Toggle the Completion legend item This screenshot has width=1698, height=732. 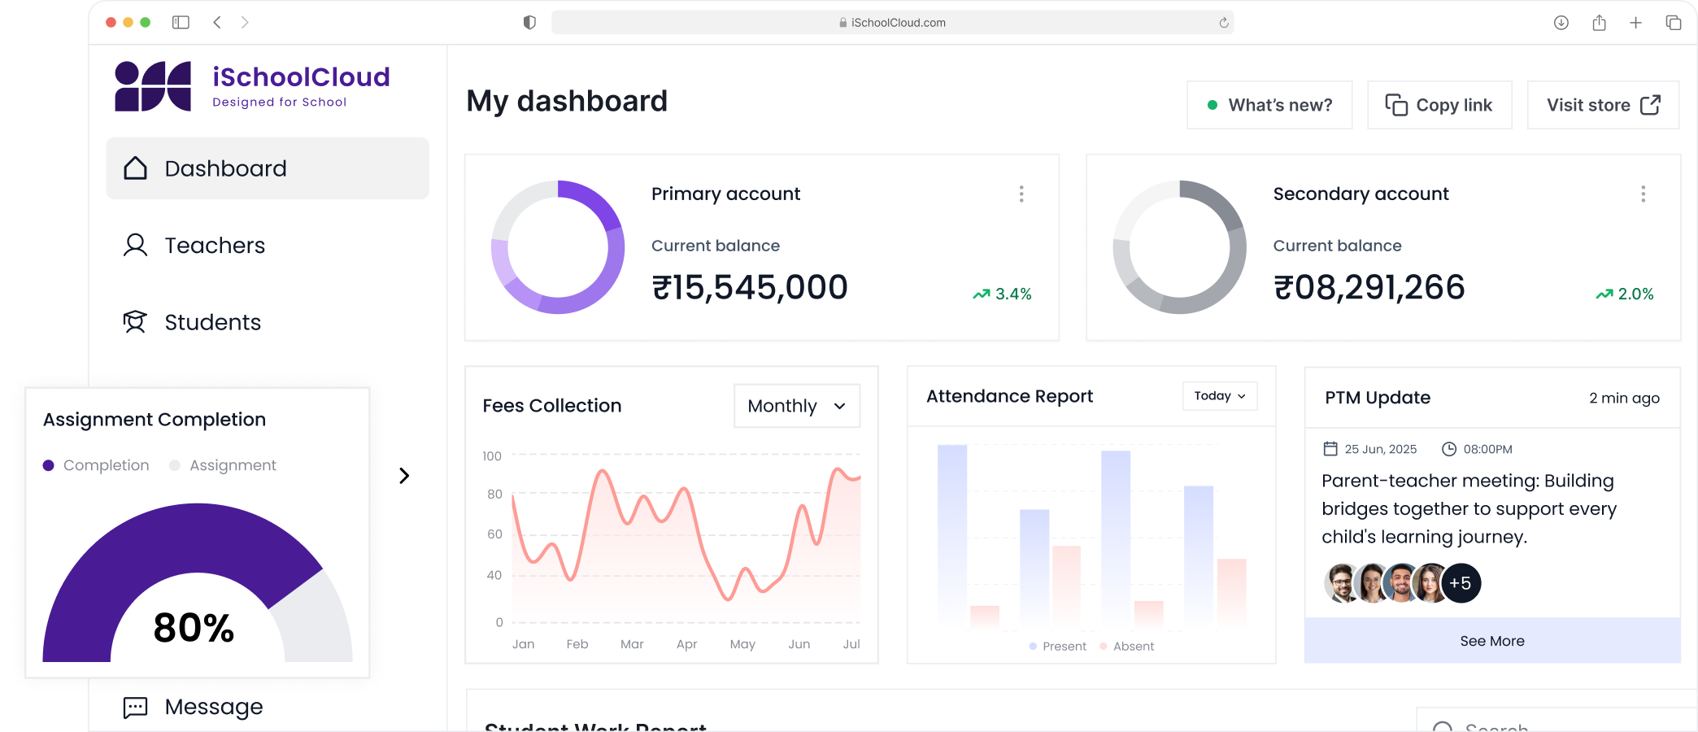click(x=96, y=465)
